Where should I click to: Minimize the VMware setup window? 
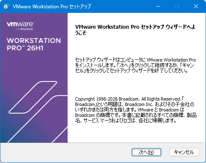coord(158,6)
